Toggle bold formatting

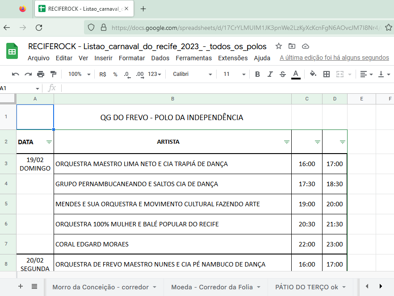257,74
